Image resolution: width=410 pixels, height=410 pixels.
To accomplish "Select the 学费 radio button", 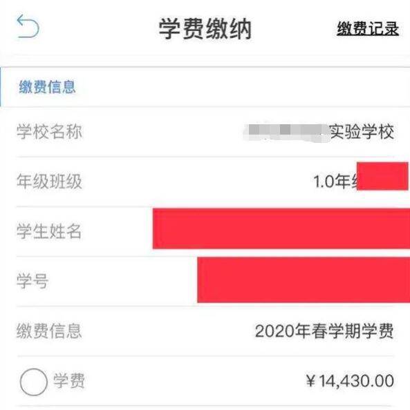I will click(34, 382).
